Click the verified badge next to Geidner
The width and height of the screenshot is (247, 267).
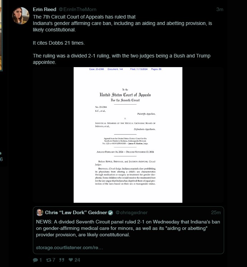click(x=110, y=213)
